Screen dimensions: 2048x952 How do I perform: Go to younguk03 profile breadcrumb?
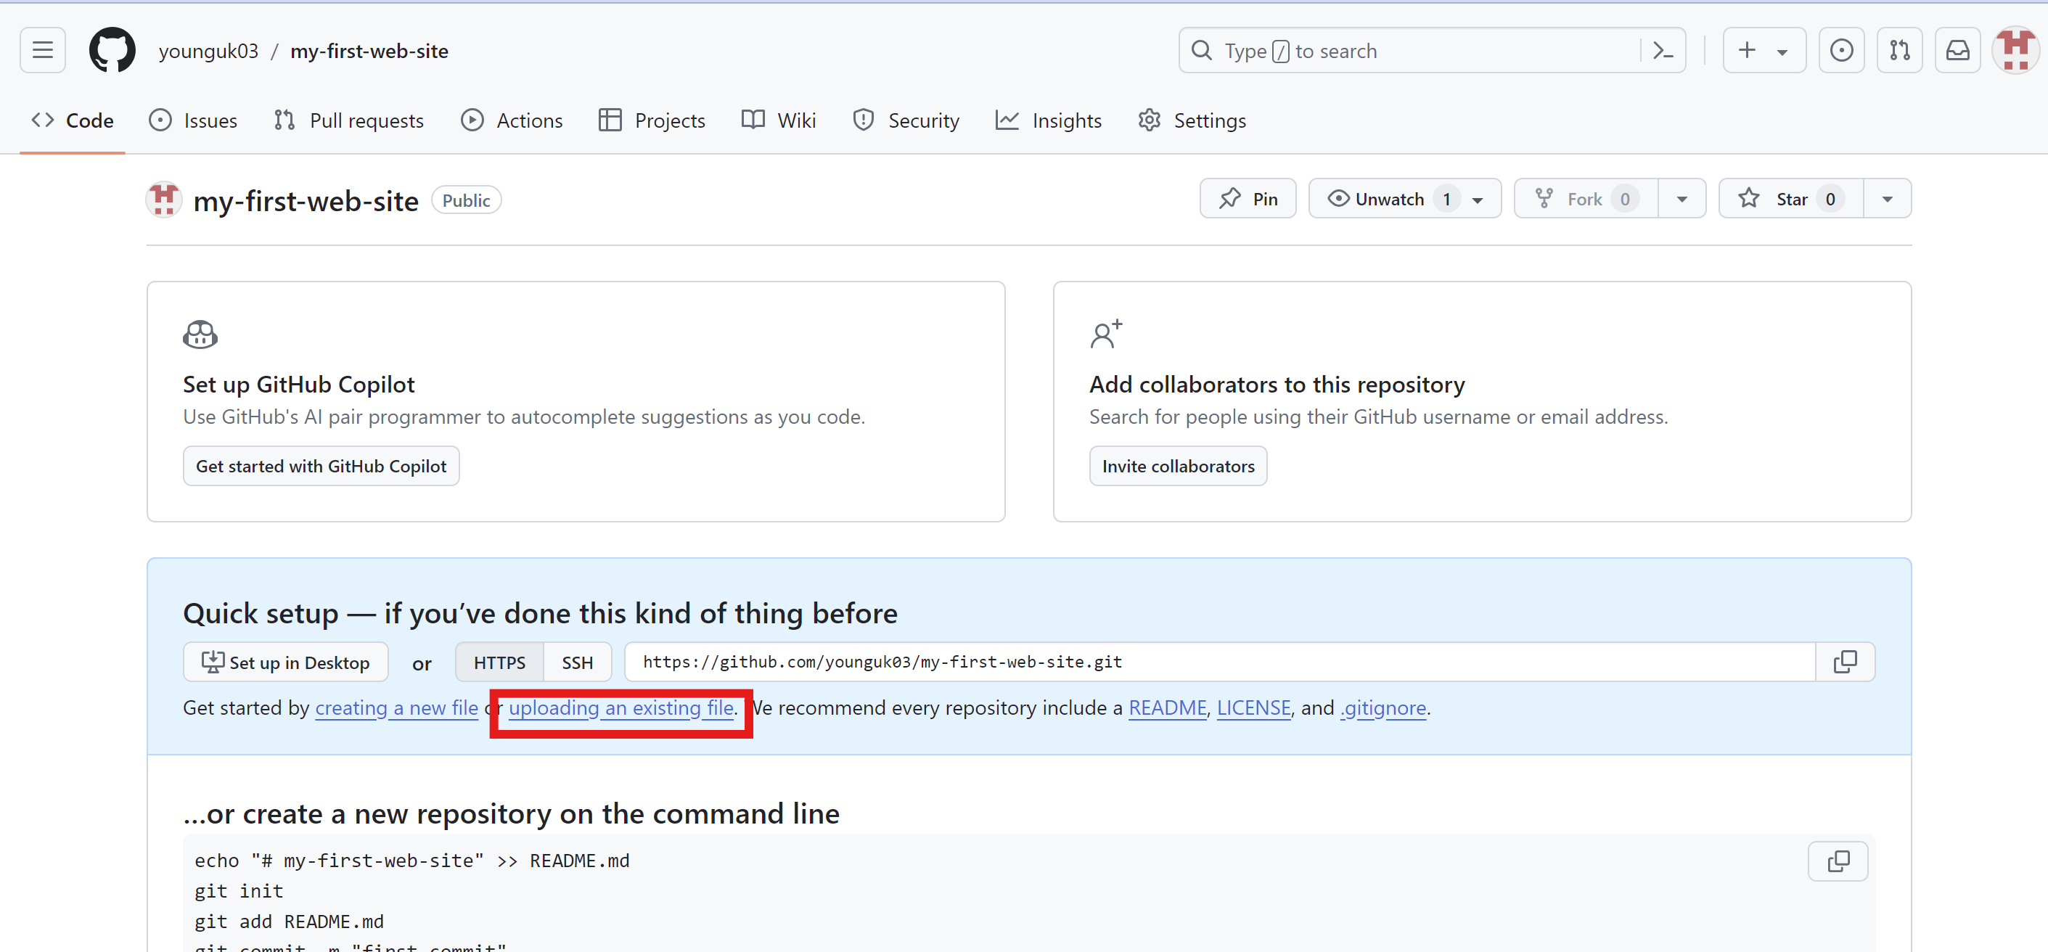coord(208,52)
